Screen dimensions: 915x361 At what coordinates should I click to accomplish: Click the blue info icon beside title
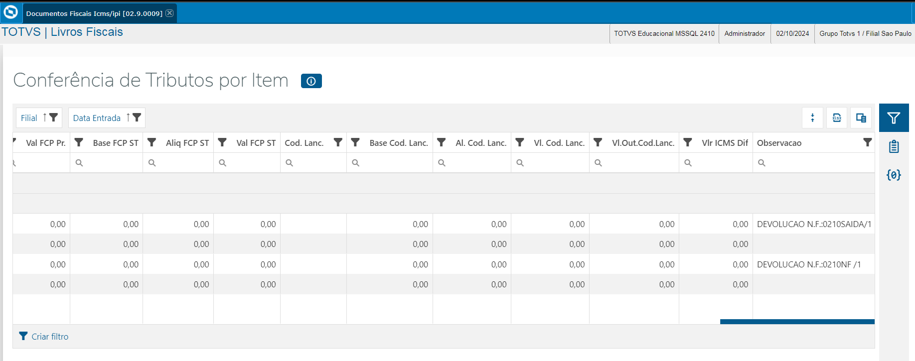pos(311,81)
